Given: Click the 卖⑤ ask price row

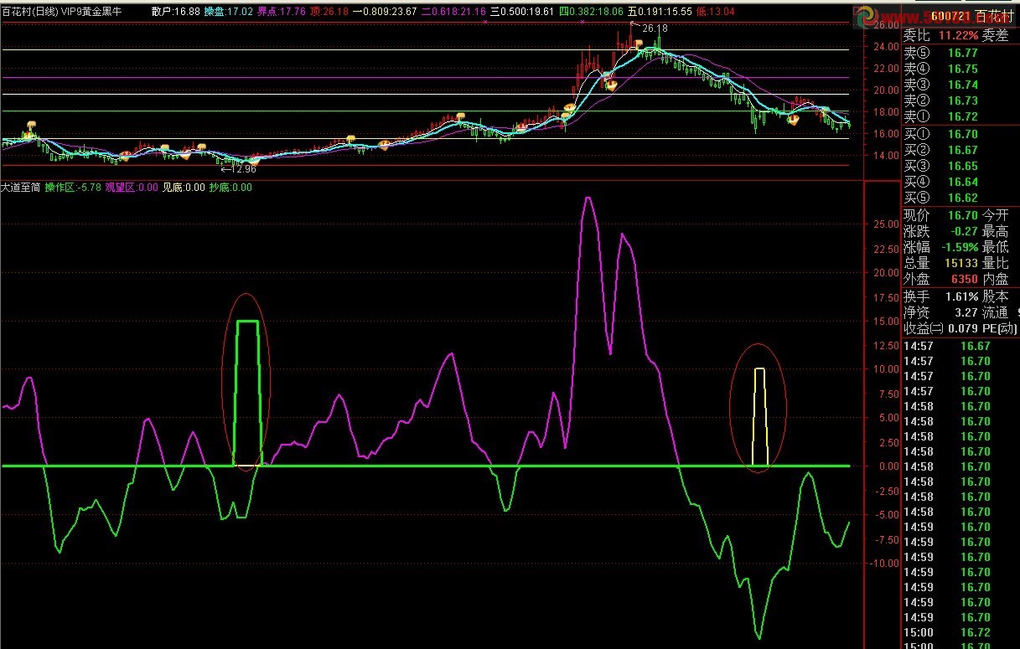Looking at the screenshot, I should click(x=940, y=53).
